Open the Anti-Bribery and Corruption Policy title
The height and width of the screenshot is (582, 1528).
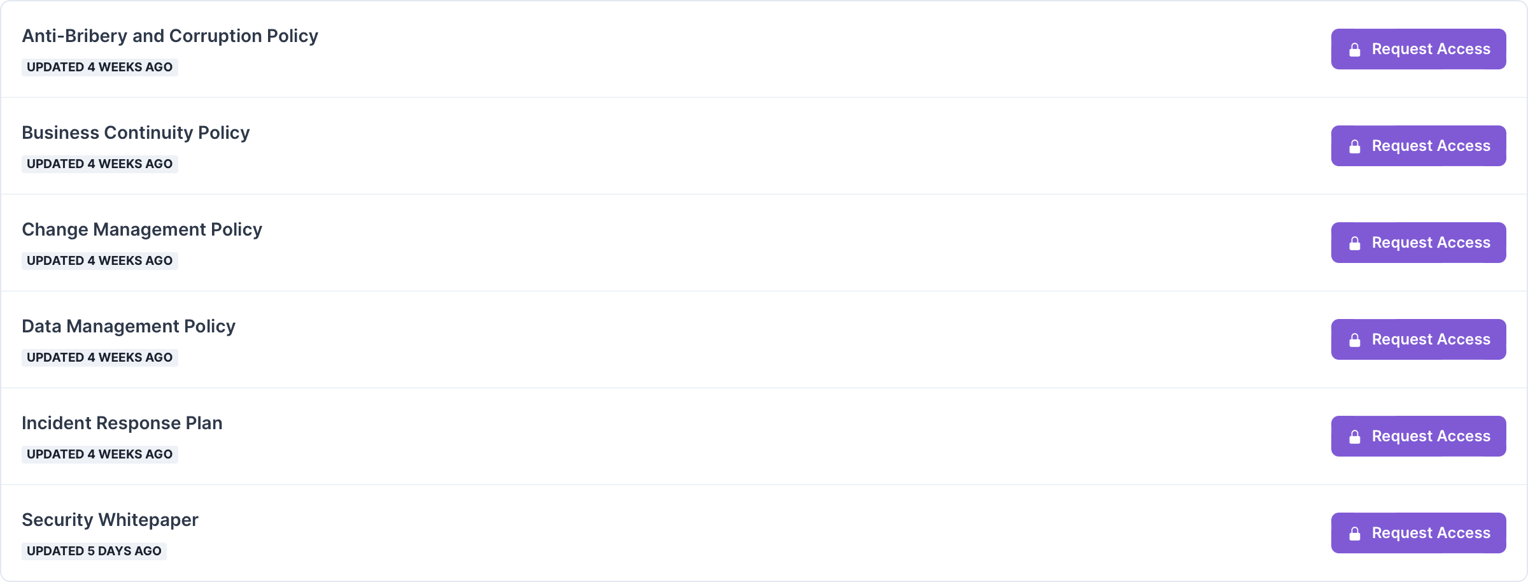(170, 36)
